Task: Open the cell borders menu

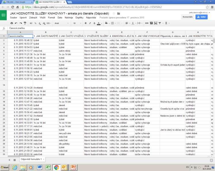Action: click(113, 23)
